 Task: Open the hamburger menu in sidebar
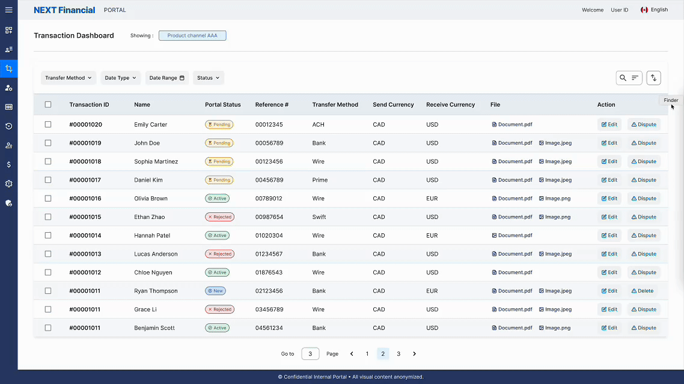[x=8, y=10]
